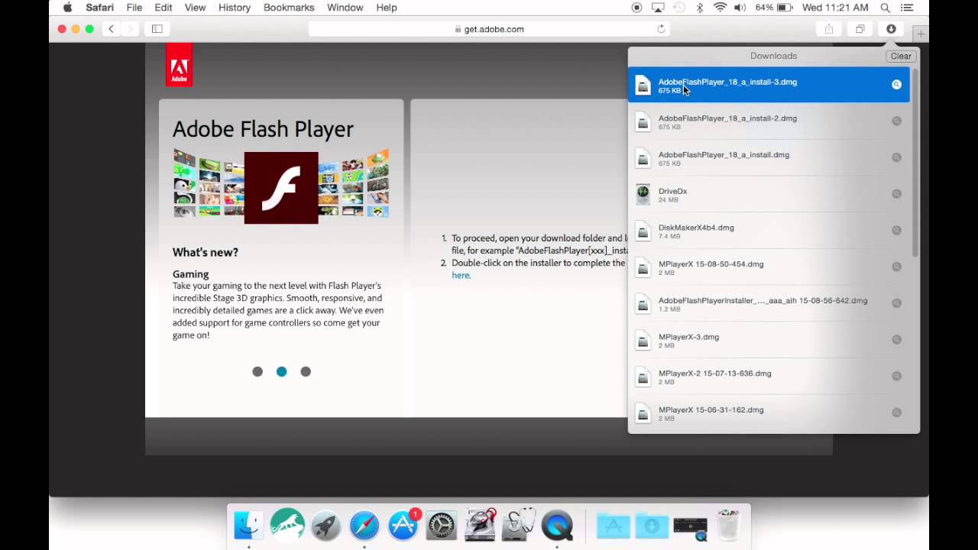Viewport: 978px width, 550px height.
Task: Toggle Safari sidebar button
Action: [x=157, y=29]
